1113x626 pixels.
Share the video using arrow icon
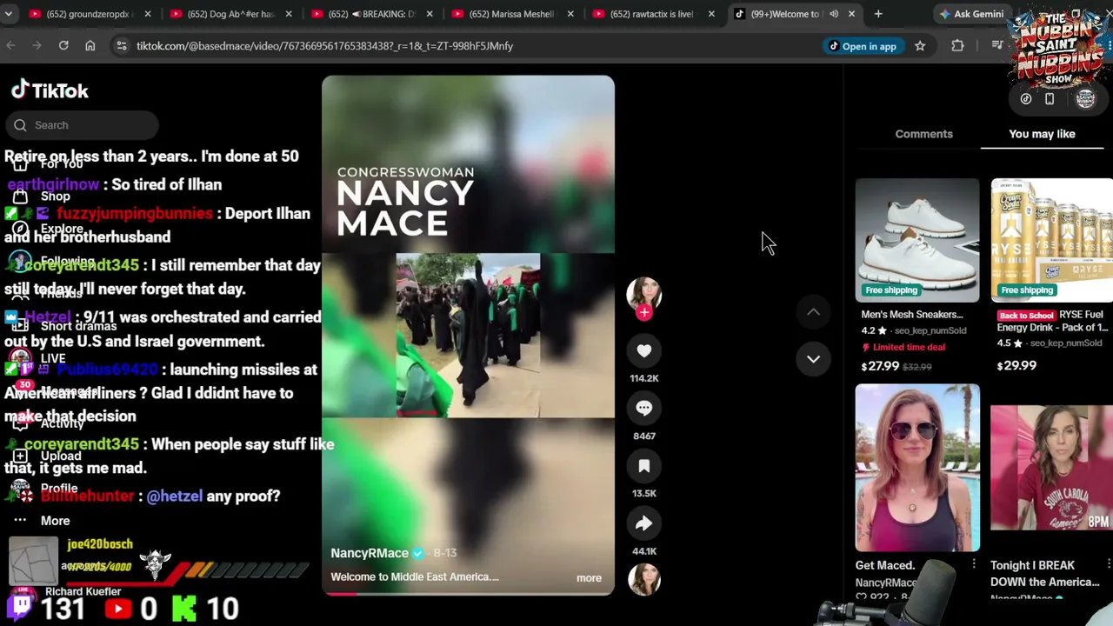(644, 523)
